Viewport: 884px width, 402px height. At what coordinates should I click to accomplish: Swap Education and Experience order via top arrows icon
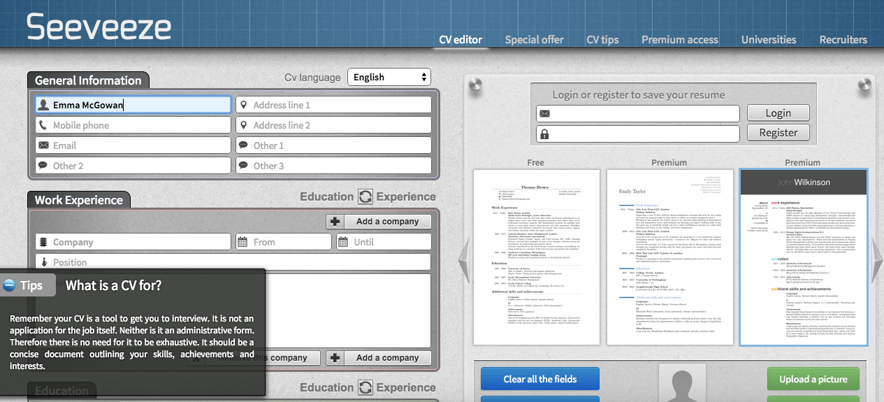point(365,196)
